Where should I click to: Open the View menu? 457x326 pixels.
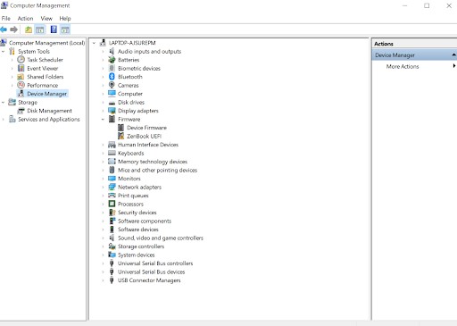pyautogui.click(x=46, y=19)
